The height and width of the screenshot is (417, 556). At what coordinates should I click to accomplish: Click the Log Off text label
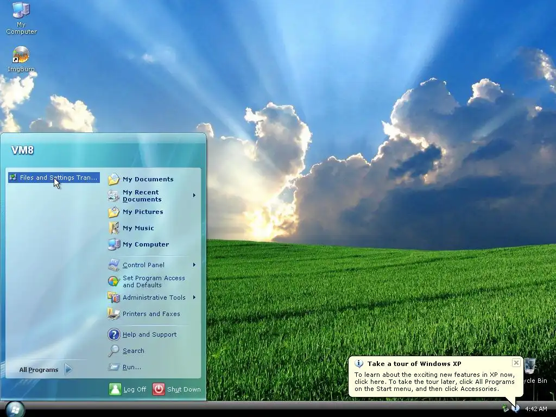pos(135,389)
